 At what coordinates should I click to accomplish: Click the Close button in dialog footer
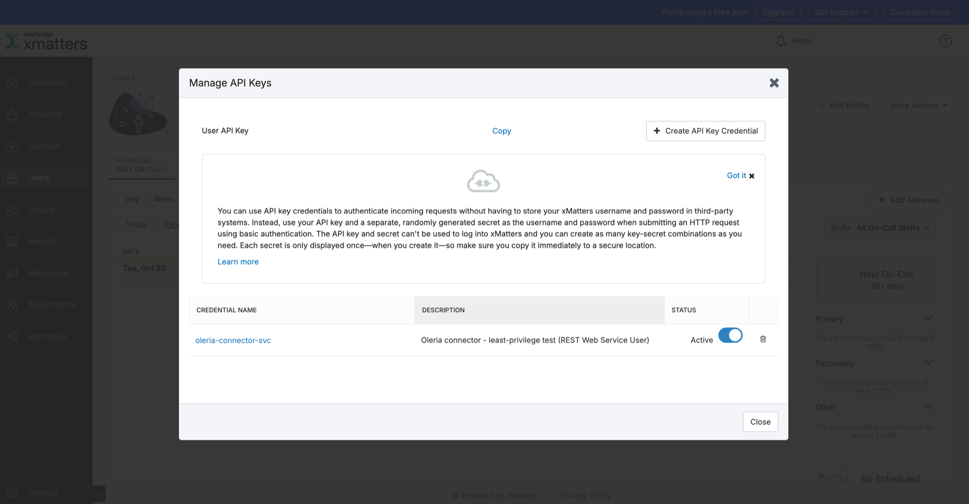(x=760, y=422)
